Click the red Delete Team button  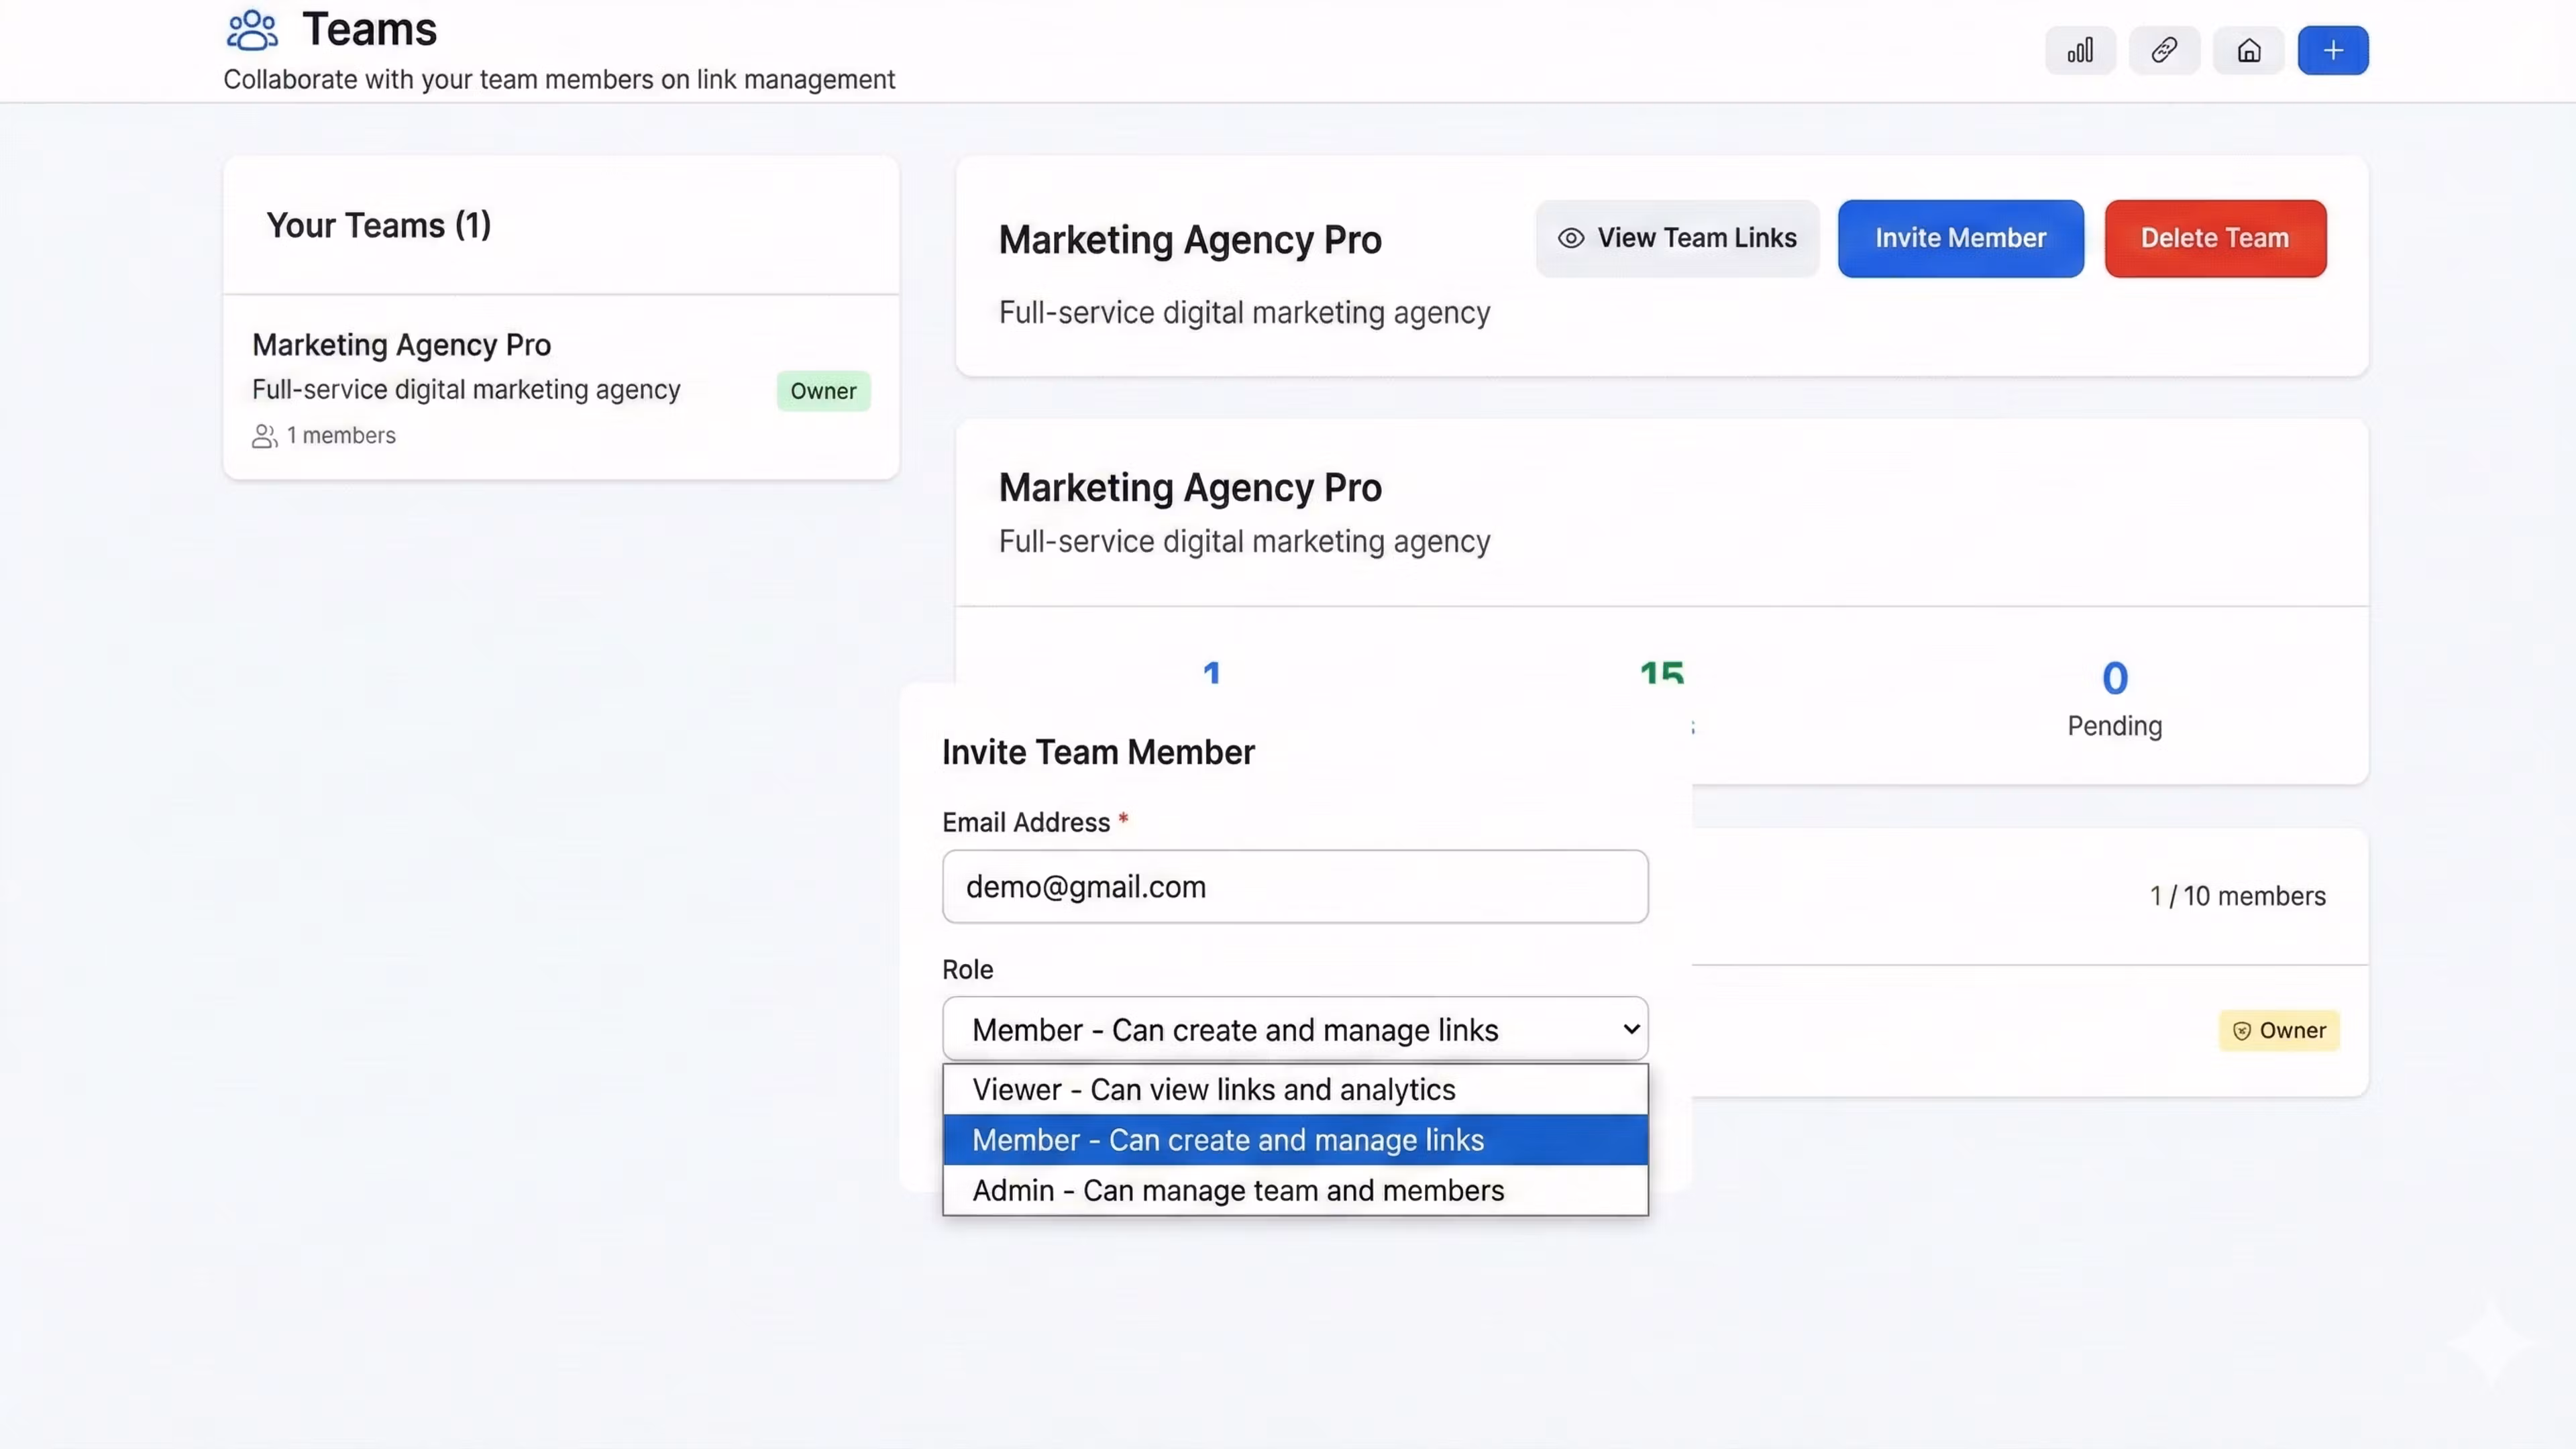coord(2214,238)
